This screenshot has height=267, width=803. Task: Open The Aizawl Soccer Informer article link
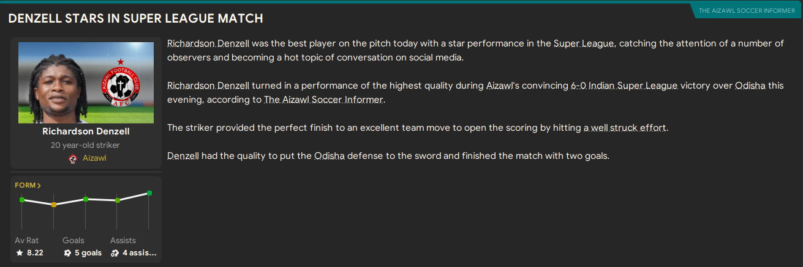point(323,100)
